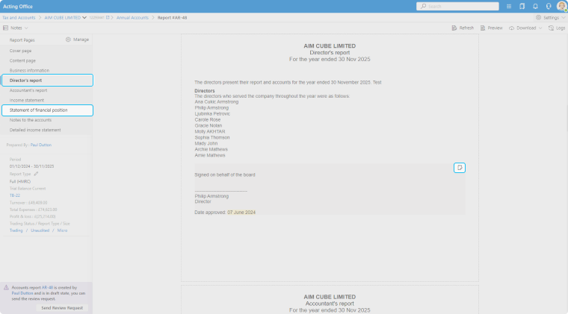The height and width of the screenshot is (314, 568).
Task: Open the user profile avatar
Action: click(561, 6)
